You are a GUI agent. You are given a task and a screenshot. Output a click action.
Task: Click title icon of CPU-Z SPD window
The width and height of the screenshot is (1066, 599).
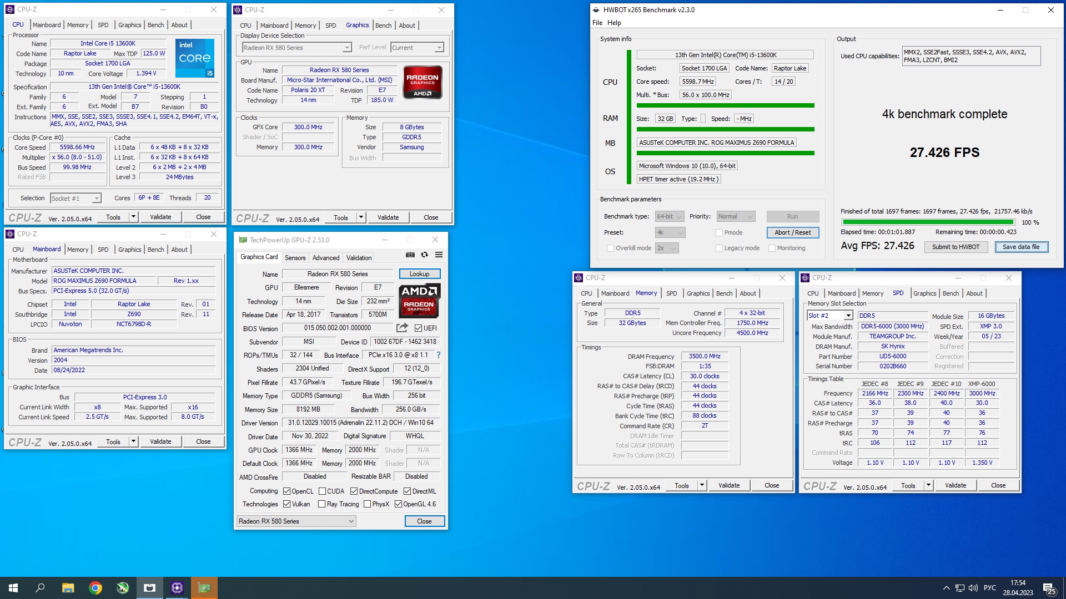pyautogui.click(x=805, y=278)
